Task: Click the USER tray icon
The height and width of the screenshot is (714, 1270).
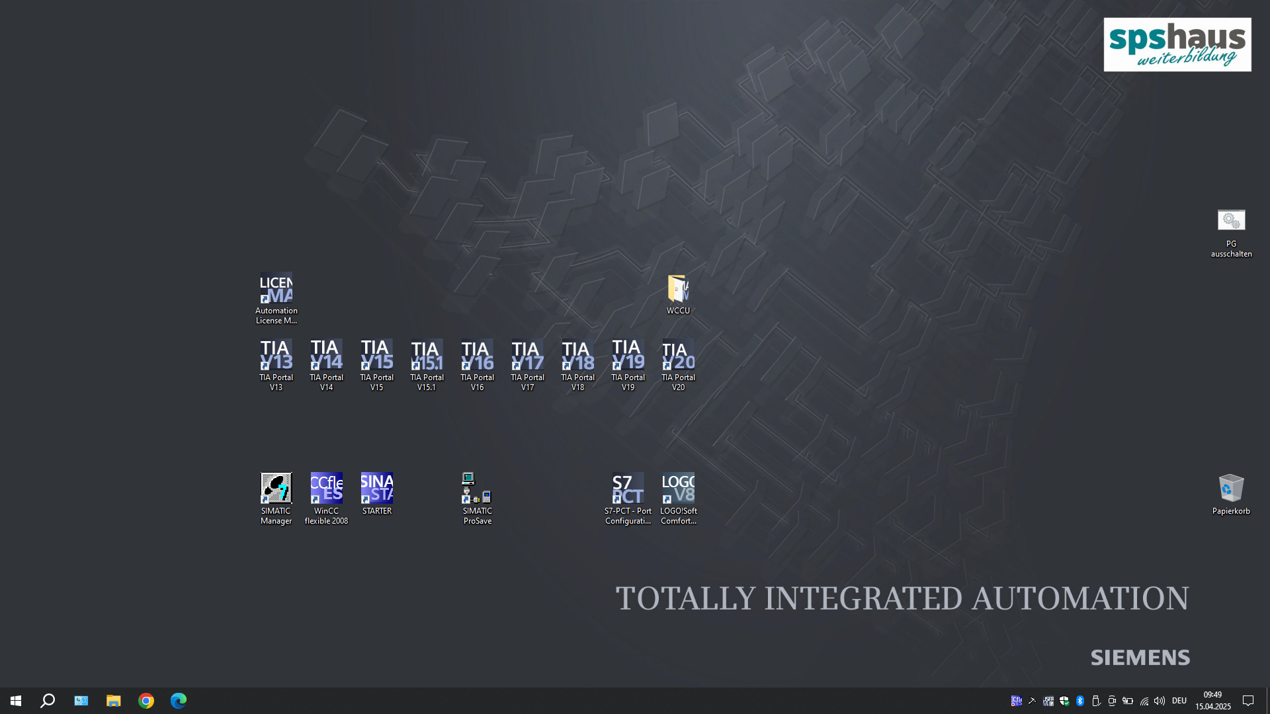Action: (x=1048, y=701)
